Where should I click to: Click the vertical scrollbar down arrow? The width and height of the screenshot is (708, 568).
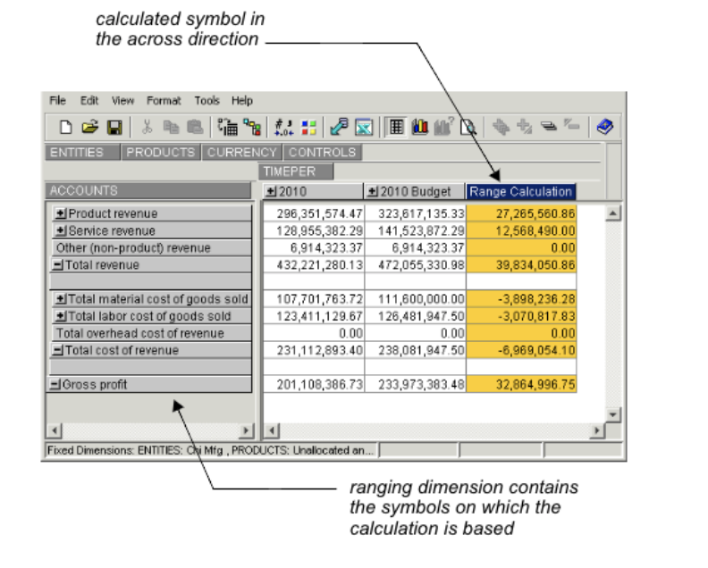pyautogui.click(x=612, y=414)
